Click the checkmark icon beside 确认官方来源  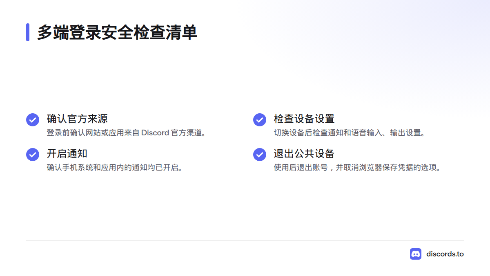(x=33, y=120)
